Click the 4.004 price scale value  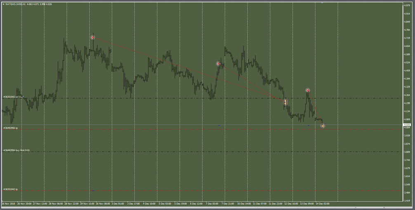click(x=407, y=128)
